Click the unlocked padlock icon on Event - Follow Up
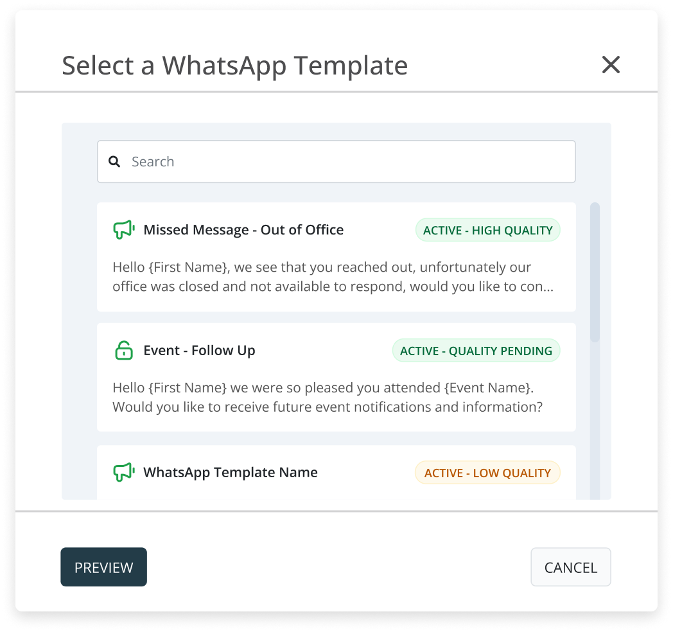Viewport: 673px width, 632px height. (x=124, y=350)
